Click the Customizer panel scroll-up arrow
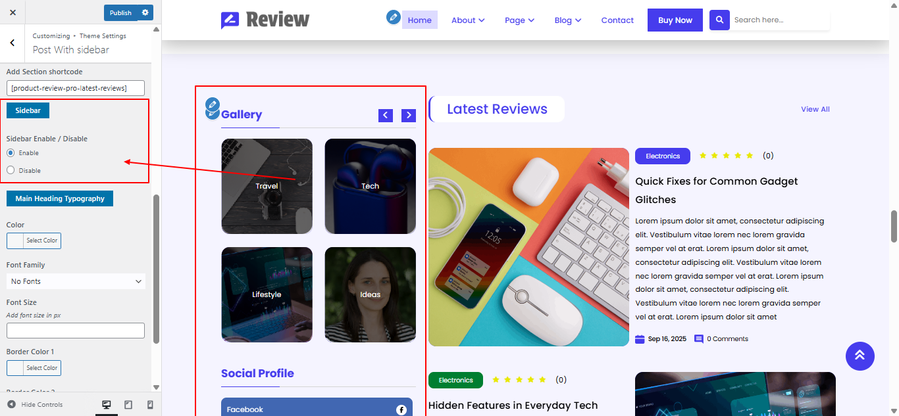This screenshot has height=416, width=899. coord(156,29)
